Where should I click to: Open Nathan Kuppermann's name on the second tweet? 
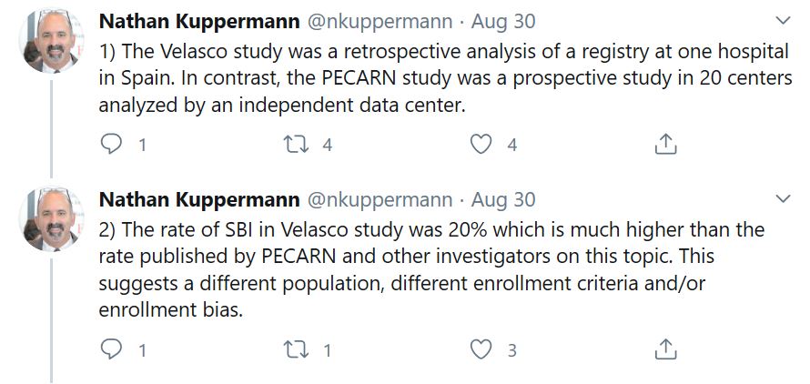199,199
